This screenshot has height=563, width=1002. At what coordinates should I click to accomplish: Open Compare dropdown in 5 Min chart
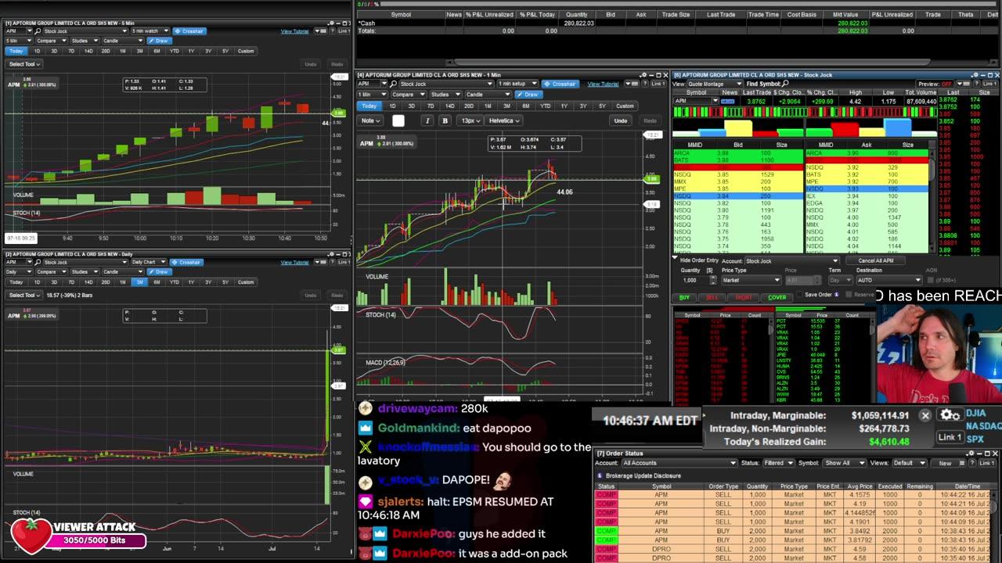coord(52,41)
